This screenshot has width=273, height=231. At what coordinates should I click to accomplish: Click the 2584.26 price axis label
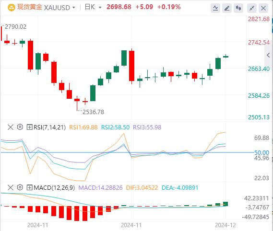coord(259,96)
